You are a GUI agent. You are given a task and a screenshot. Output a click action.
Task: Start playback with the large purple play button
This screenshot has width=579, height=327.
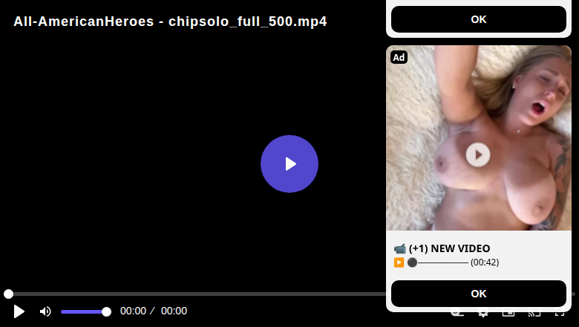tap(289, 164)
